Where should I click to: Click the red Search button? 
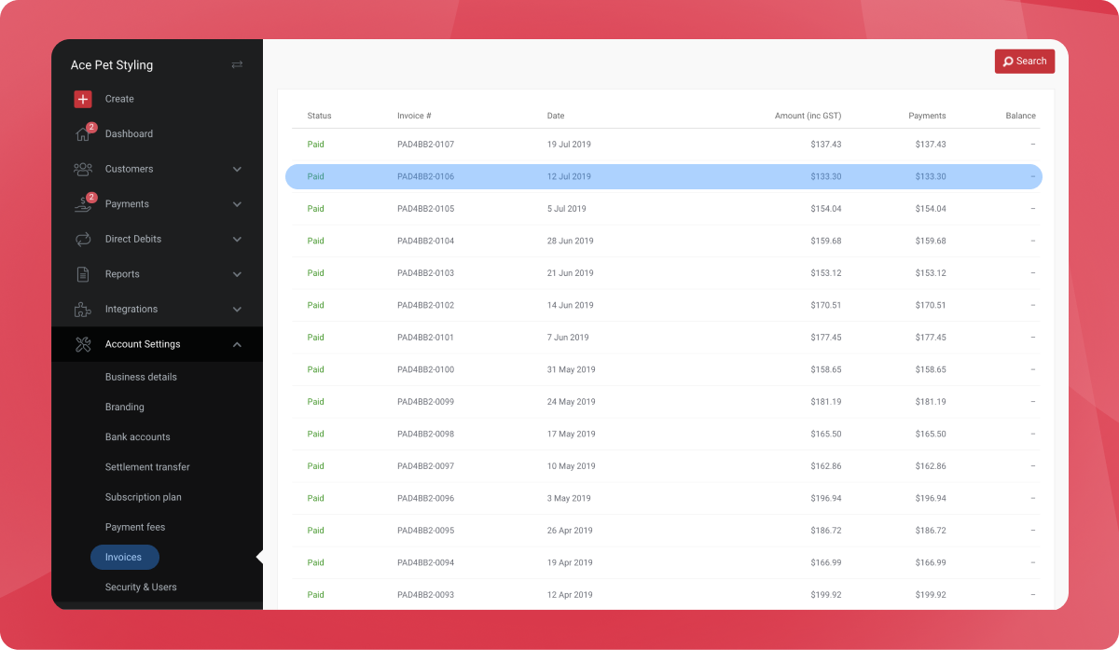click(1025, 62)
